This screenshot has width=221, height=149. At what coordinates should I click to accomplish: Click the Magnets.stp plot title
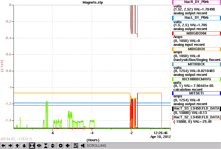click(x=93, y=2)
